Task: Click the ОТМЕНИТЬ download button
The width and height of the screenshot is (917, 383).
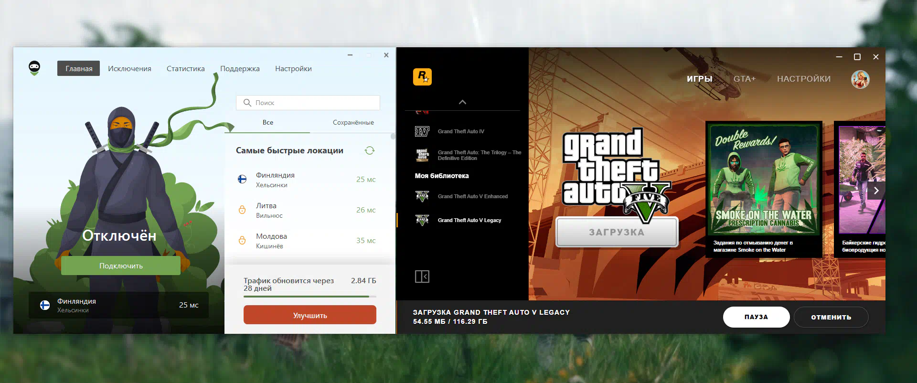Action: coord(831,317)
